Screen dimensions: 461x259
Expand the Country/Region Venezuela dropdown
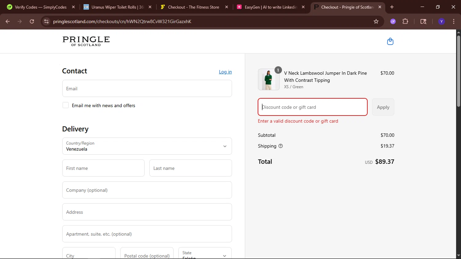click(x=147, y=146)
